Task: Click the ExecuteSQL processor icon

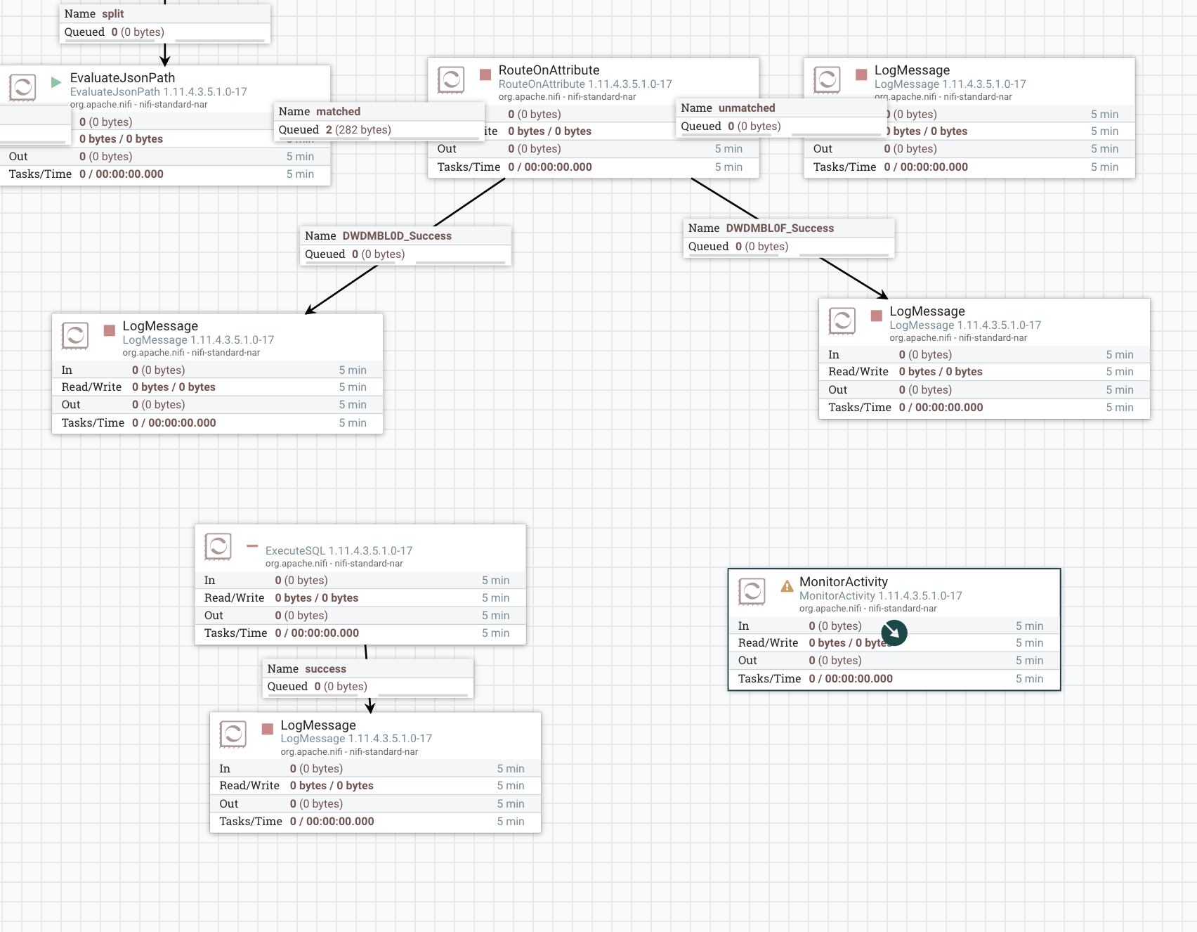Action: tap(218, 547)
